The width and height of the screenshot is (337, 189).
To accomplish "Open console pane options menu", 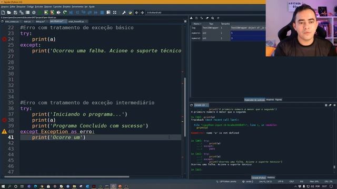I will click(334, 105).
